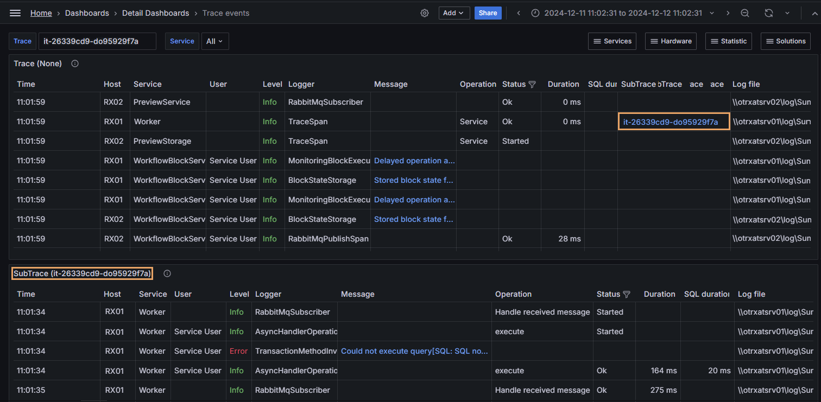821x402 pixels.
Task: Sort Trace table by Log file column
Action: click(x=746, y=84)
